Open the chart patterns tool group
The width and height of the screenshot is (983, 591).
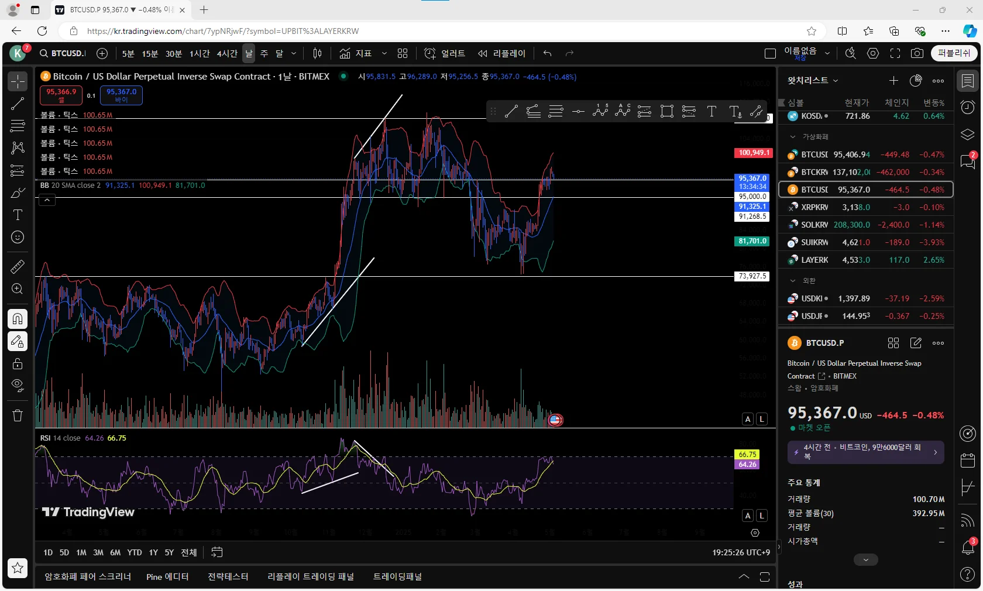pos(18,148)
